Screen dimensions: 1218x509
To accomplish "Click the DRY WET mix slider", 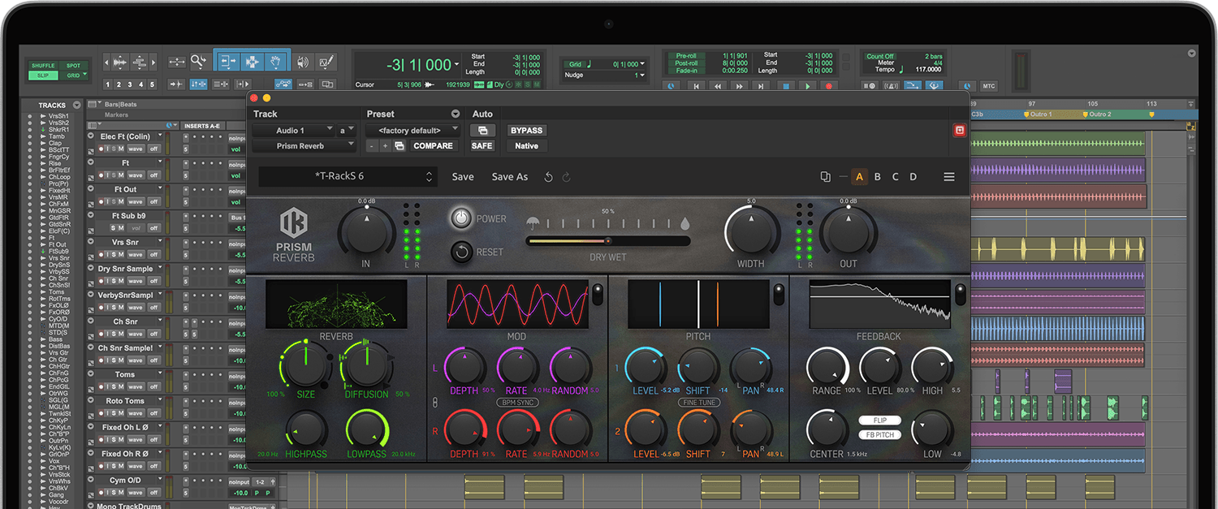I will pos(607,241).
